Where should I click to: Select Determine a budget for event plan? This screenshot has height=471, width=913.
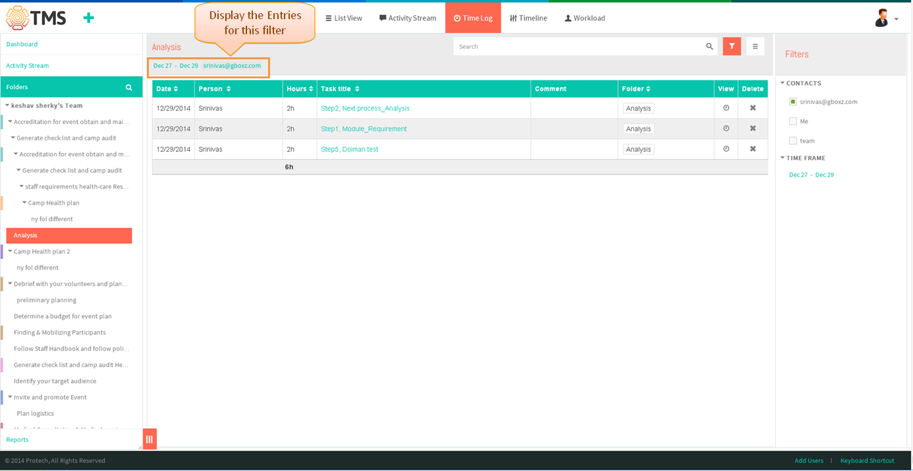63,316
